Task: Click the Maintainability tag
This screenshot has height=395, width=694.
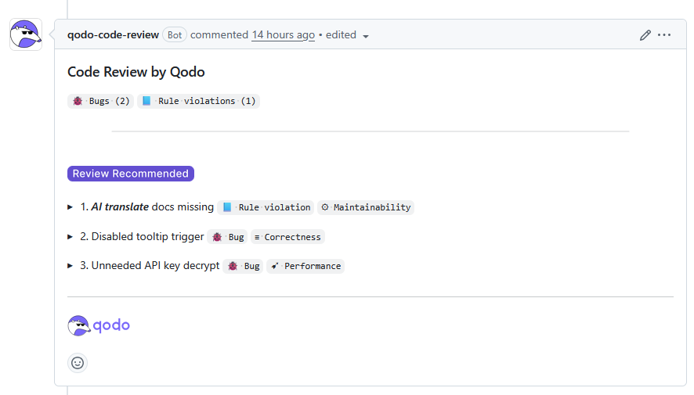Action: 366,207
